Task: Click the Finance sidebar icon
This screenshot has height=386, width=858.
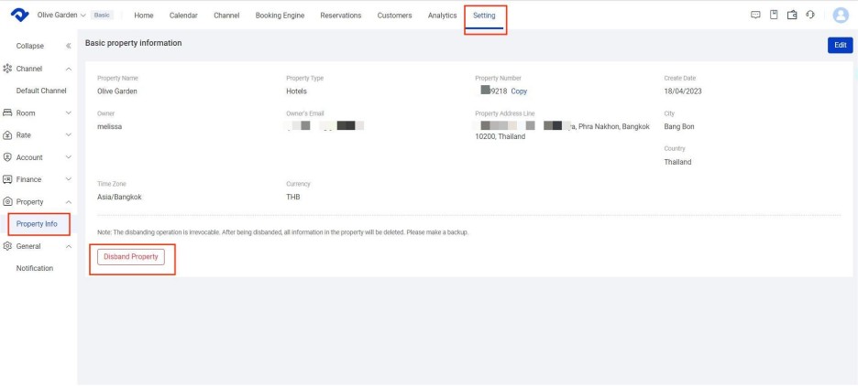Action: click(8, 179)
